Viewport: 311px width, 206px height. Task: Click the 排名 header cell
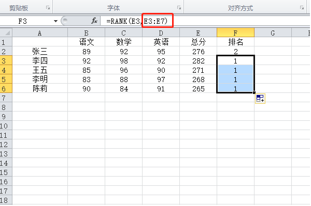(x=235, y=42)
